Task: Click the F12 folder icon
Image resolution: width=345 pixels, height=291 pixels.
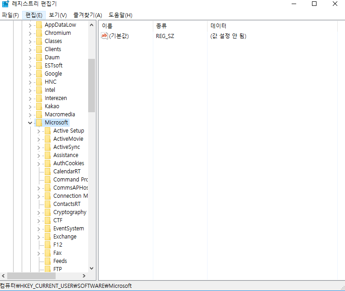Action: click(x=47, y=245)
